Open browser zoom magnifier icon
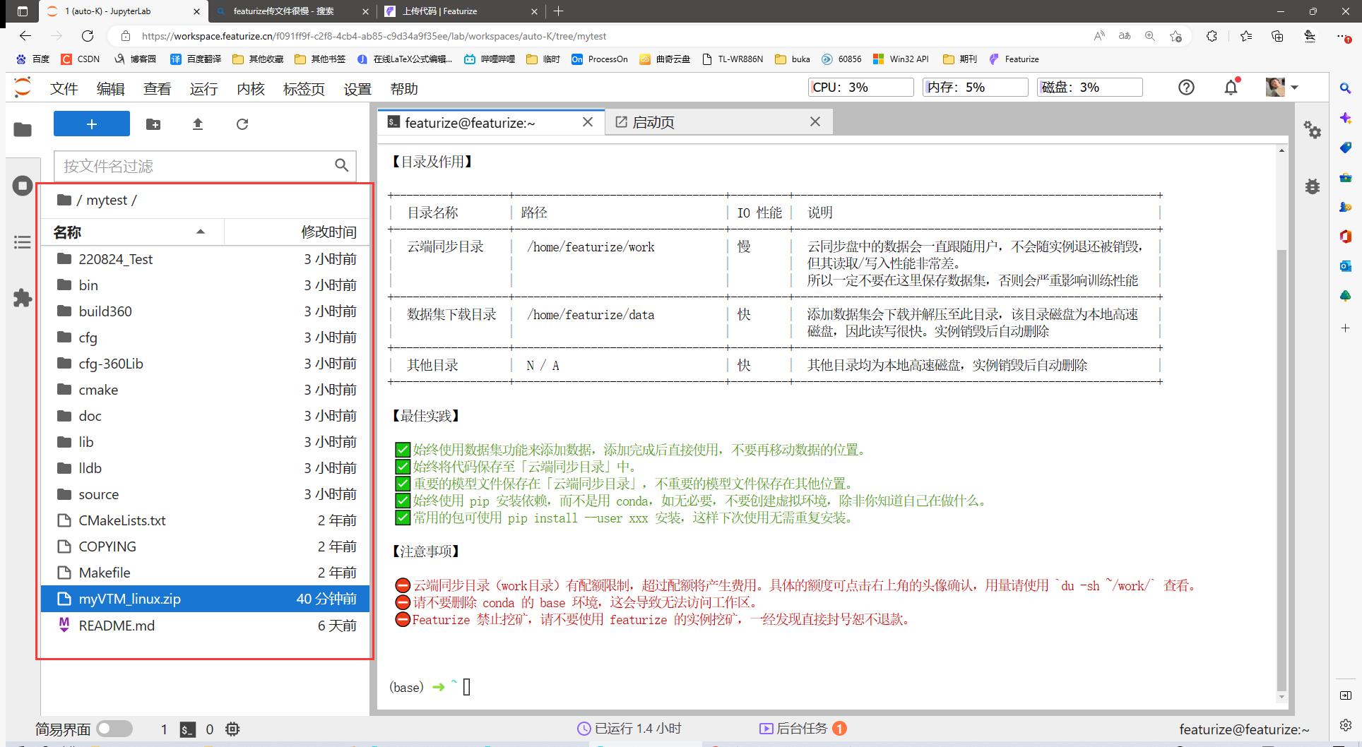This screenshot has width=1362, height=747. (x=1150, y=36)
